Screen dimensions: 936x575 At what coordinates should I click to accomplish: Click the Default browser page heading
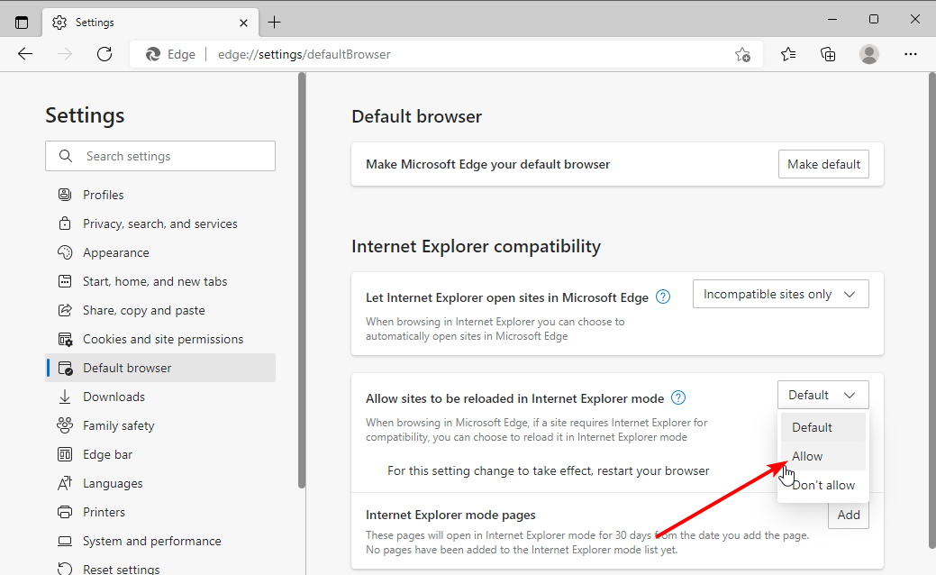tap(417, 116)
